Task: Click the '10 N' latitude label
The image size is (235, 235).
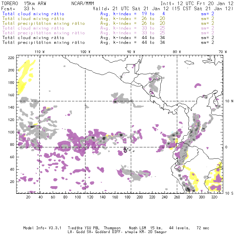Action: click(x=229, y=101)
